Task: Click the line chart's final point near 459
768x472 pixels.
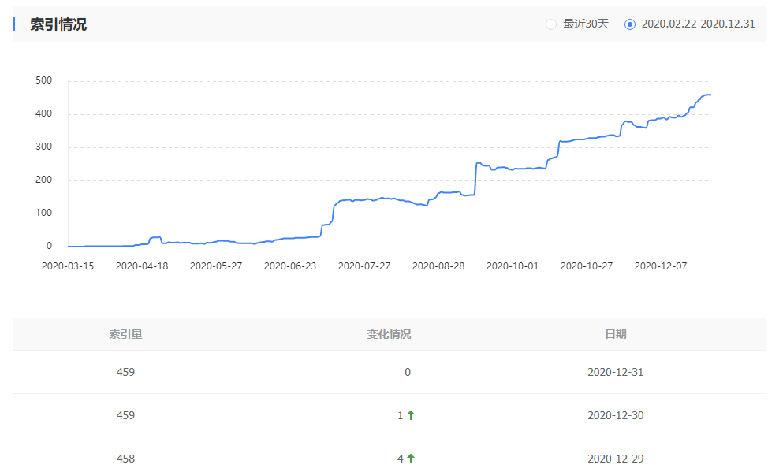Action: point(710,95)
